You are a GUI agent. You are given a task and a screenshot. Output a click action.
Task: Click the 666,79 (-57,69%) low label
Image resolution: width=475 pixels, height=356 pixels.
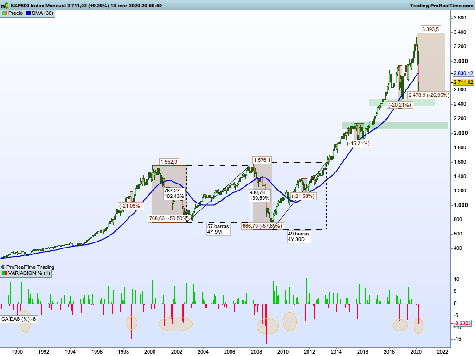click(x=262, y=226)
